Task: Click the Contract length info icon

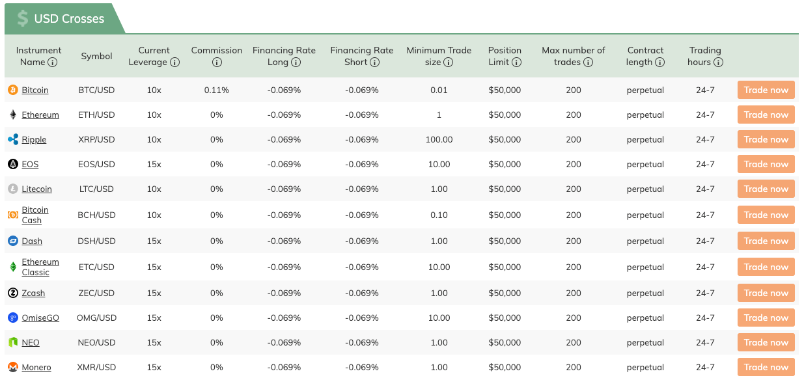Action: (659, 62)
